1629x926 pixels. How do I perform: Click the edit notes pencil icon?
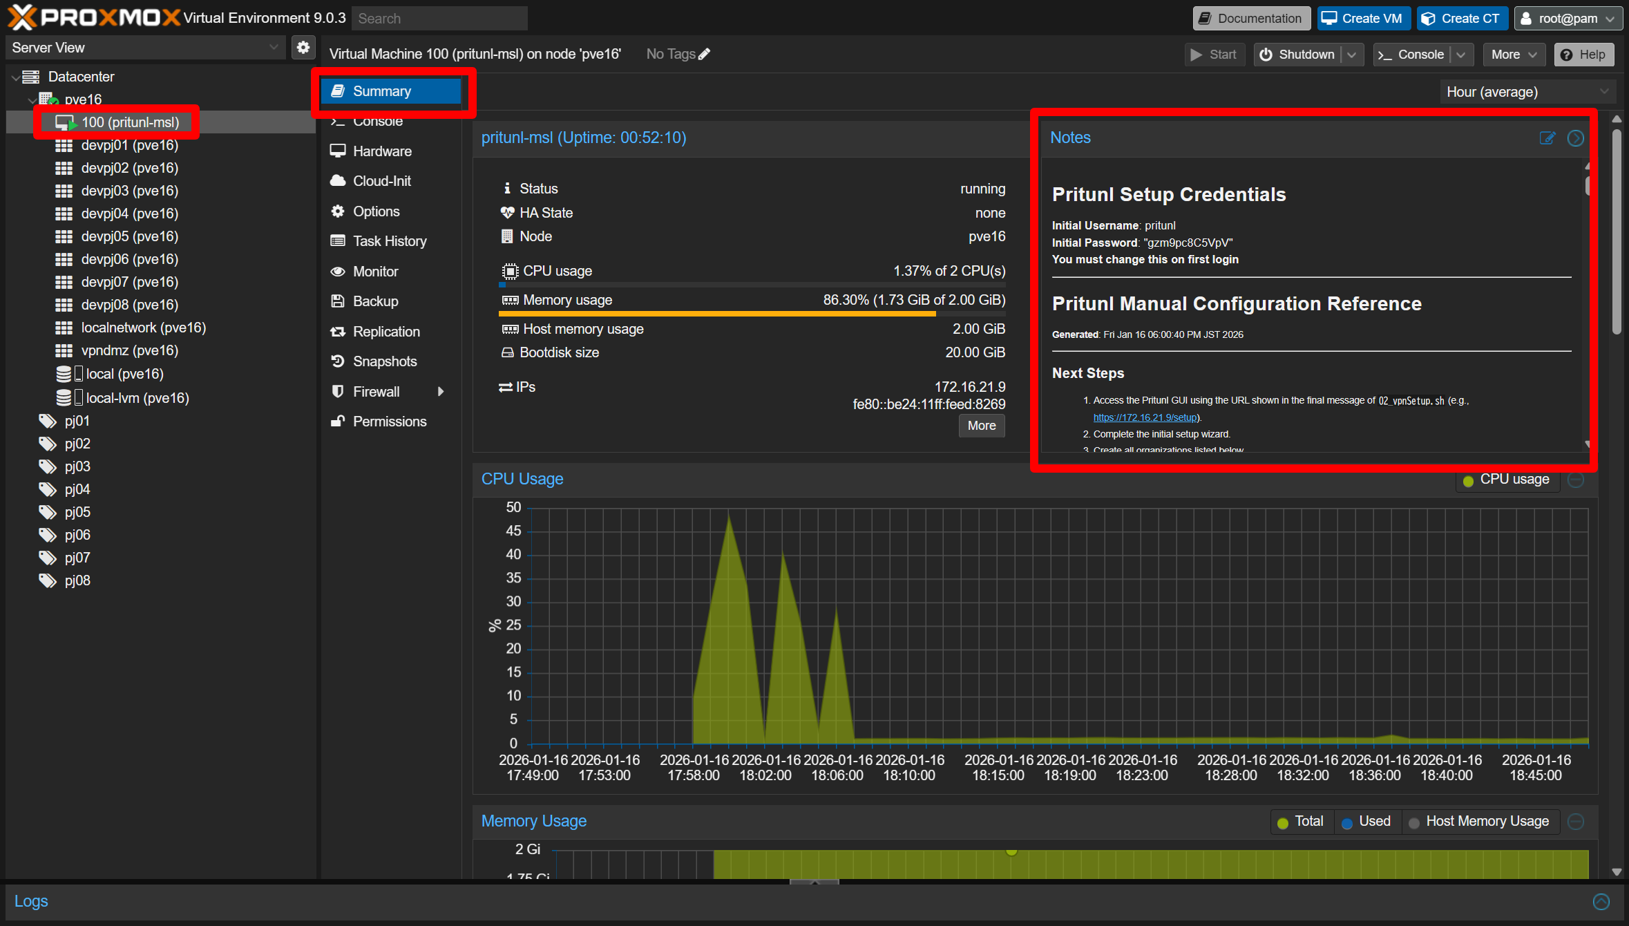pos(1547,138)
